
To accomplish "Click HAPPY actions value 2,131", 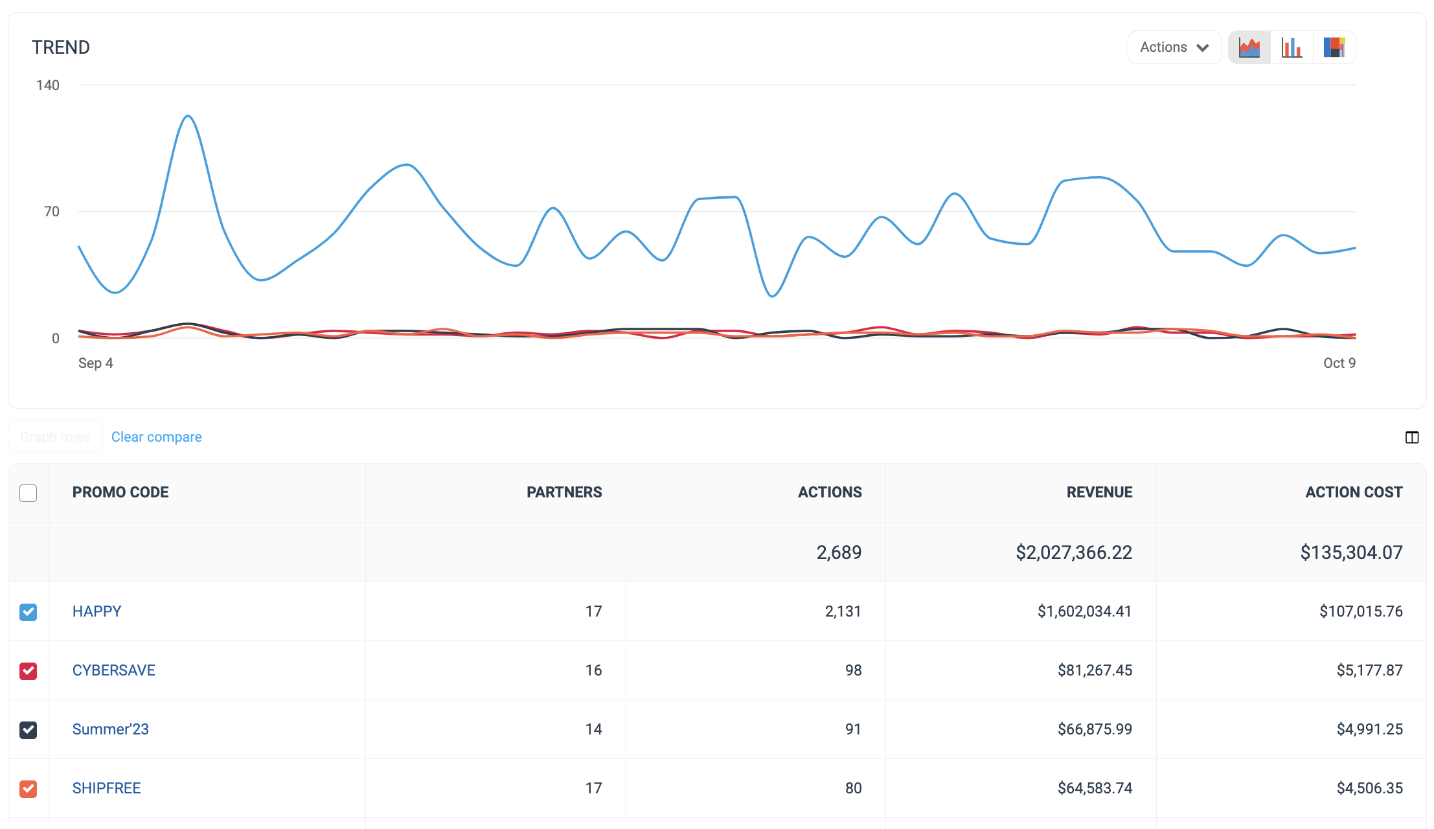I will 843,611.
